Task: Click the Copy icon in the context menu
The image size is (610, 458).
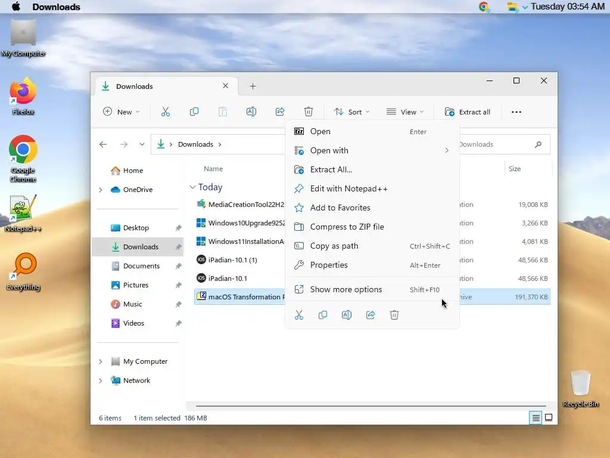Action: tap(322, 315)
